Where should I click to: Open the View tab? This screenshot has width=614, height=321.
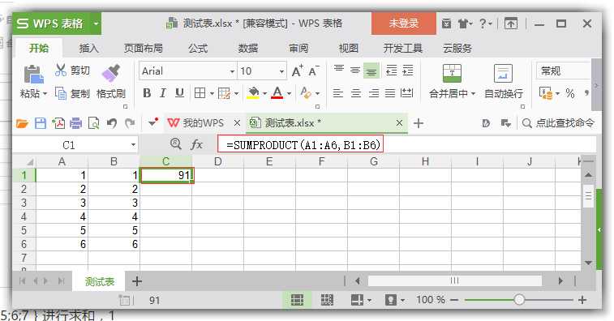click(349, 48)
